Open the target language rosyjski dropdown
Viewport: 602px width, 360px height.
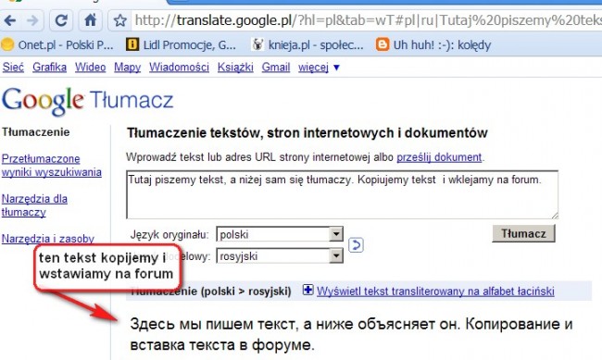[x=280, y=256]
